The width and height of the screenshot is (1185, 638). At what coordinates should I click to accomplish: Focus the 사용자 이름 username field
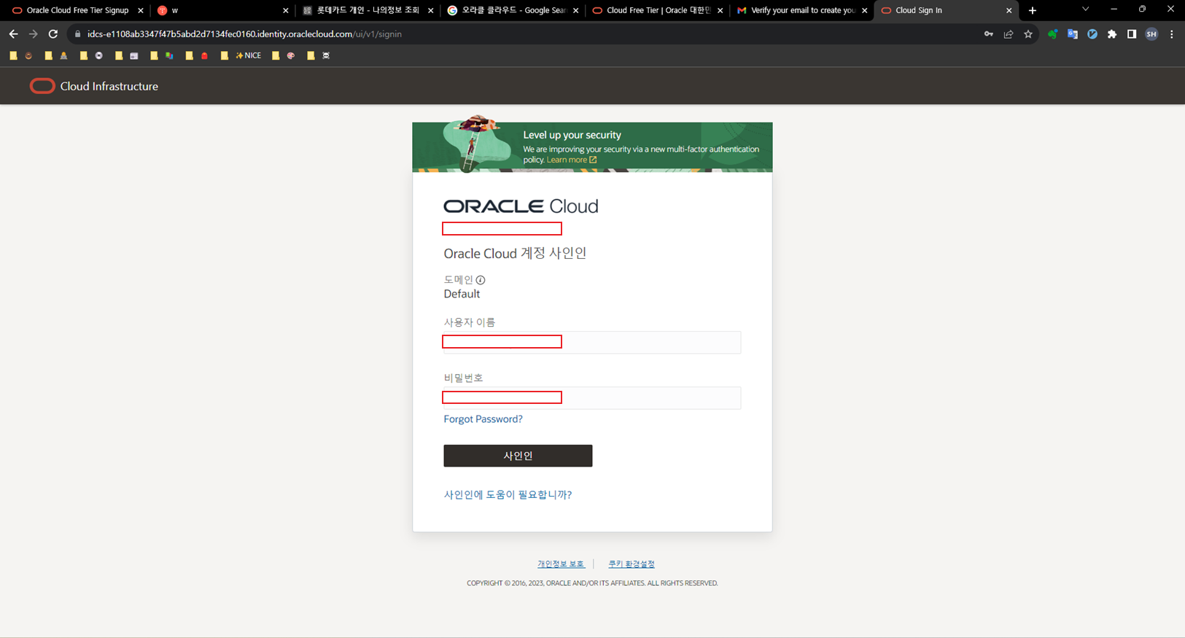click(592, 342)
